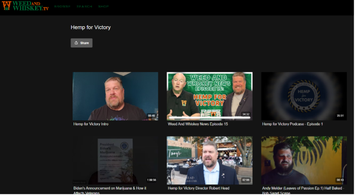The image size is (355, 196).
Task: Open the Andy Melder video thumbnail
Action: (304, 161)
